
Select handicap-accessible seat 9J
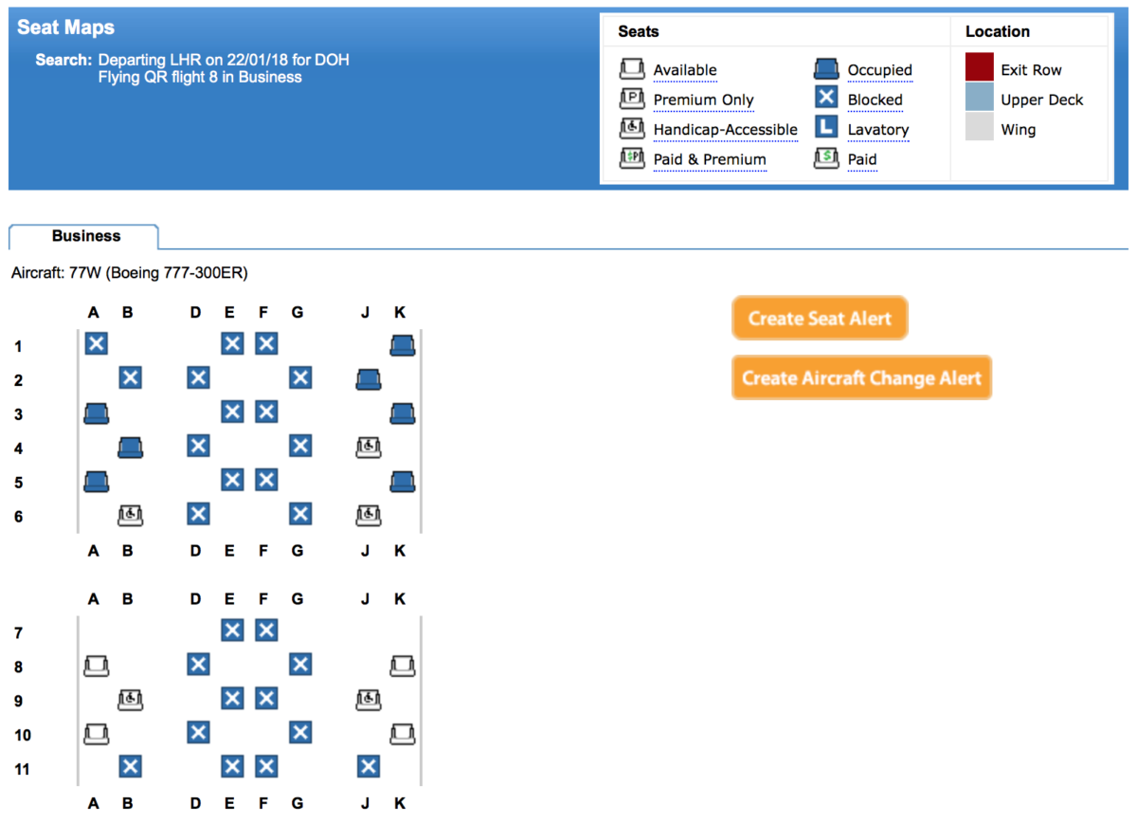[x=369, y=700]
